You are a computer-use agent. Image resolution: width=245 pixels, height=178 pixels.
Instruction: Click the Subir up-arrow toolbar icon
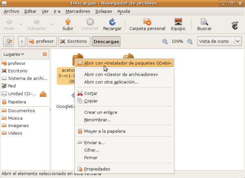pos(68,22)
